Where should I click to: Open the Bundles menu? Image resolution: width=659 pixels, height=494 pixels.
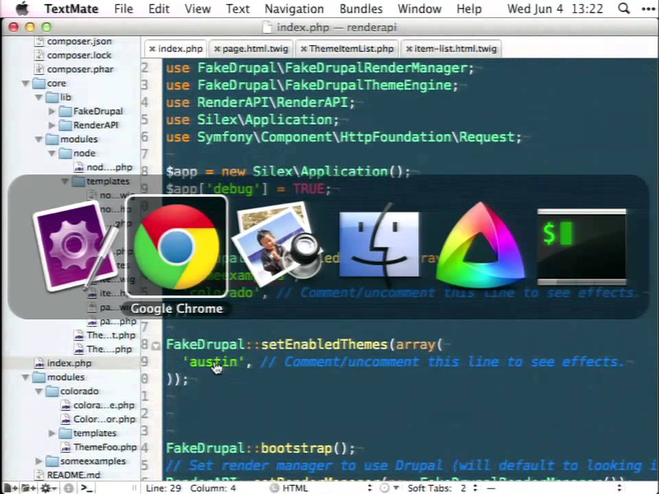[x=361, y=8]
